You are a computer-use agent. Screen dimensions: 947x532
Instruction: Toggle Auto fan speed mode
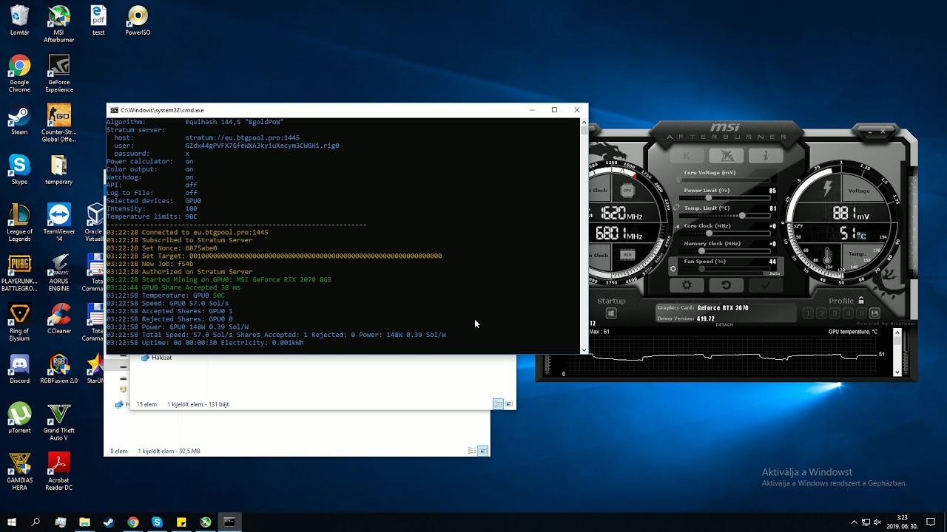(774, 273)
